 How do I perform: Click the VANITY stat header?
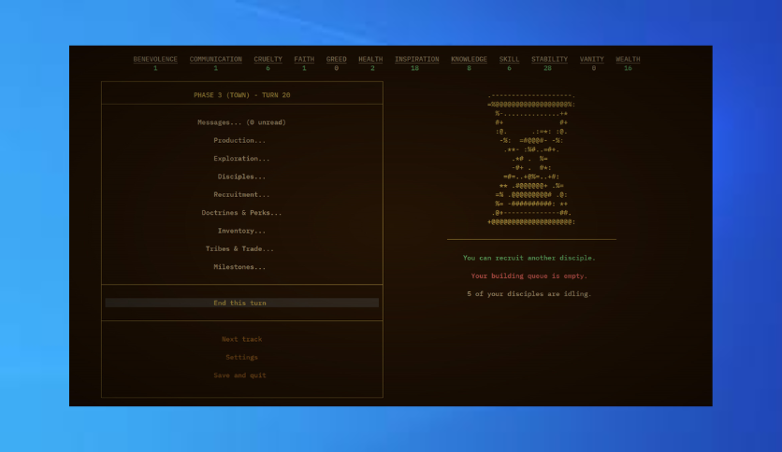[x=591, y=59]
